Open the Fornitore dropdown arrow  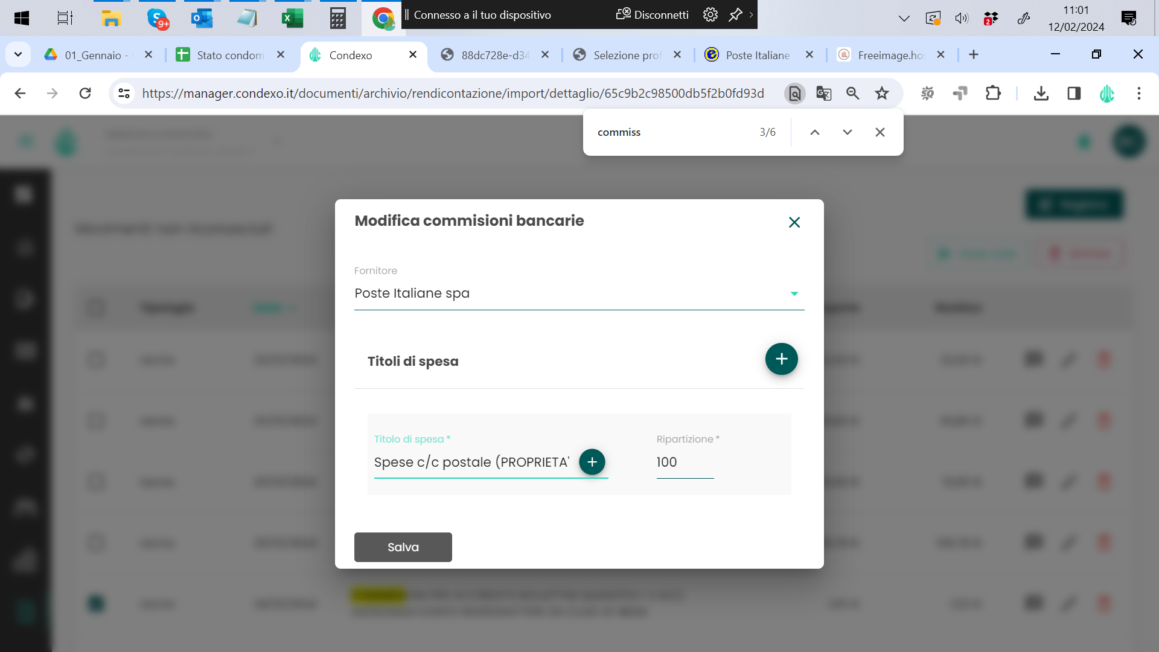[x=794, y=293]
